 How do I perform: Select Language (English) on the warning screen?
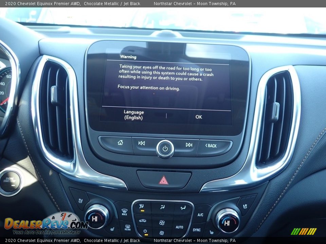[134, 115]
